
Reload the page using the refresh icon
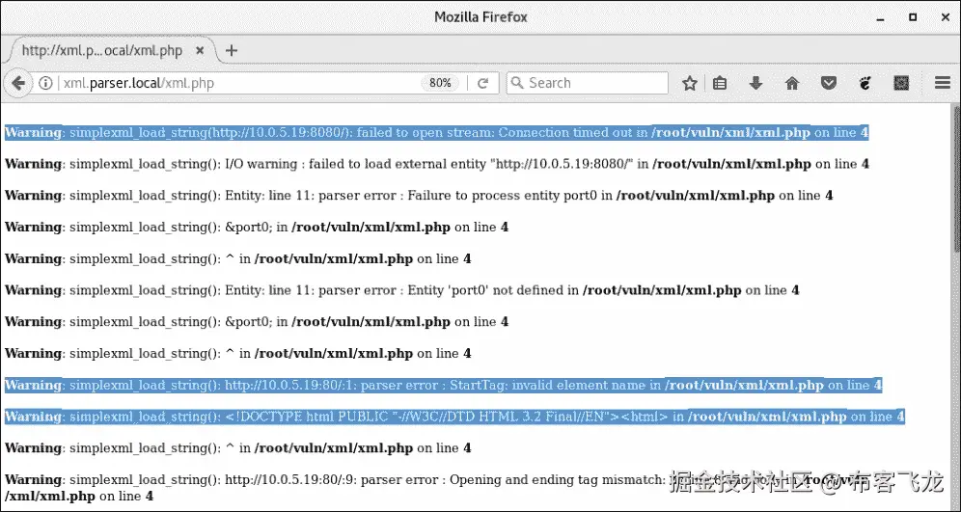tap(482, 83)
